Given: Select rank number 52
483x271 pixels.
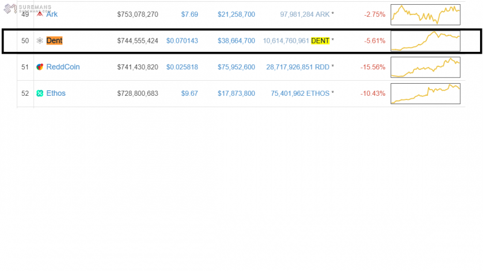Looking at the screenshot, I should pos(25,93).
